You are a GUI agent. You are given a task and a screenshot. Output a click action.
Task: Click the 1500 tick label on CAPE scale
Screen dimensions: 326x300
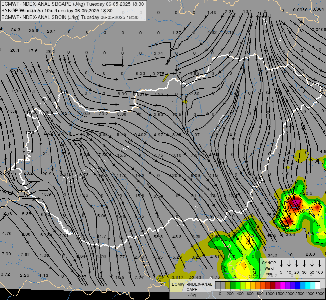[280, 294]
